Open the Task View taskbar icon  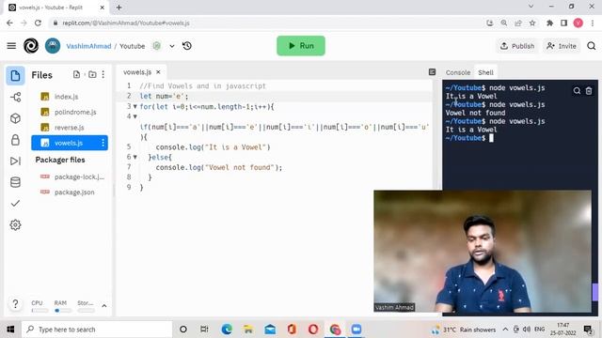204,330
